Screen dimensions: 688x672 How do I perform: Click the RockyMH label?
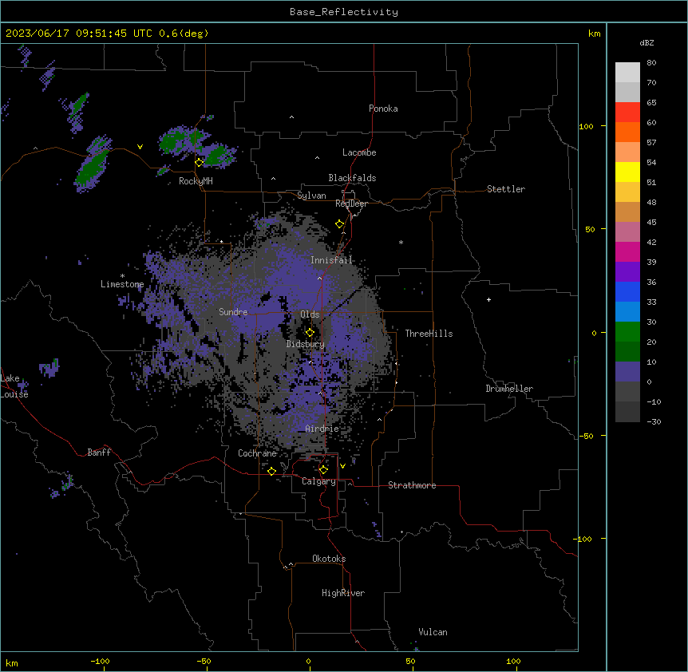point(196,181)
